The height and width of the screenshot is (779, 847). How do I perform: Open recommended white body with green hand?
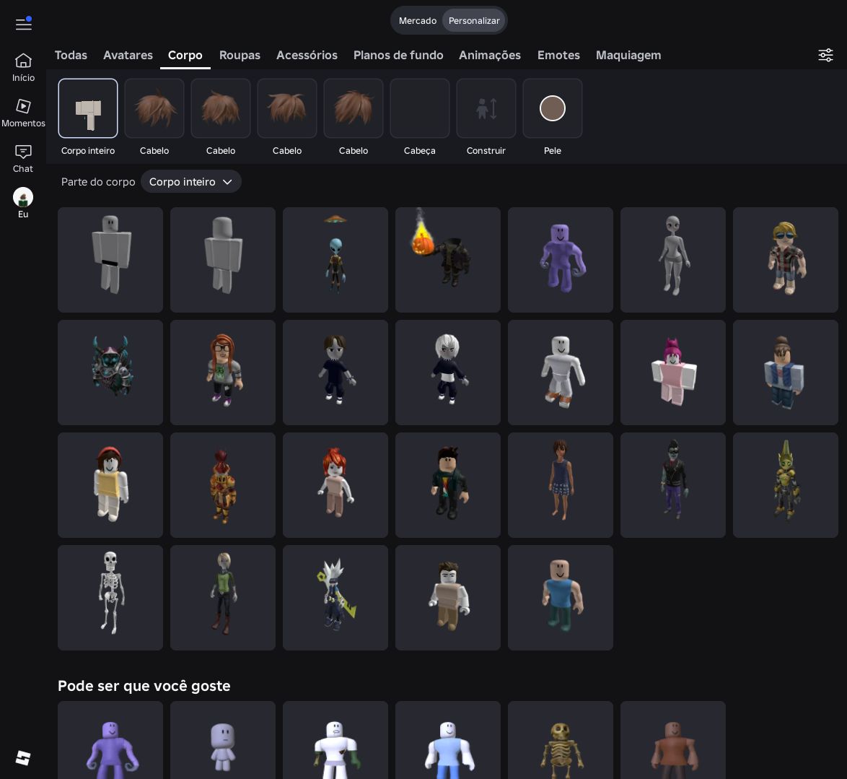click(x=335, y=740)
